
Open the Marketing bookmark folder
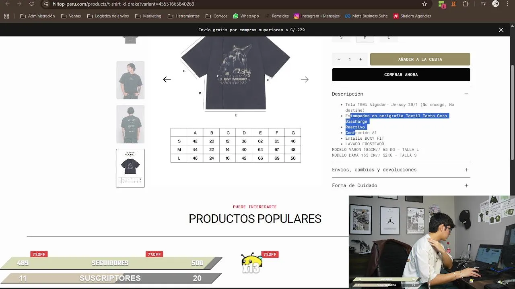point(148,16)
